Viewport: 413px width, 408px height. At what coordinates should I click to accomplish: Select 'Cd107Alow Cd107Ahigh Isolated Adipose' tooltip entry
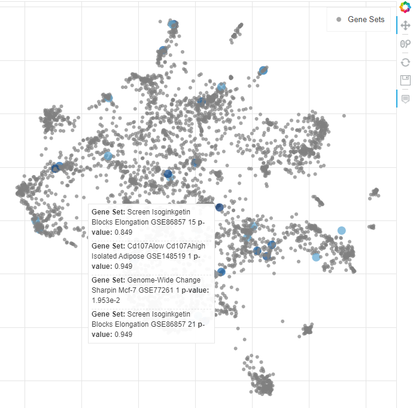pos(151,256)
